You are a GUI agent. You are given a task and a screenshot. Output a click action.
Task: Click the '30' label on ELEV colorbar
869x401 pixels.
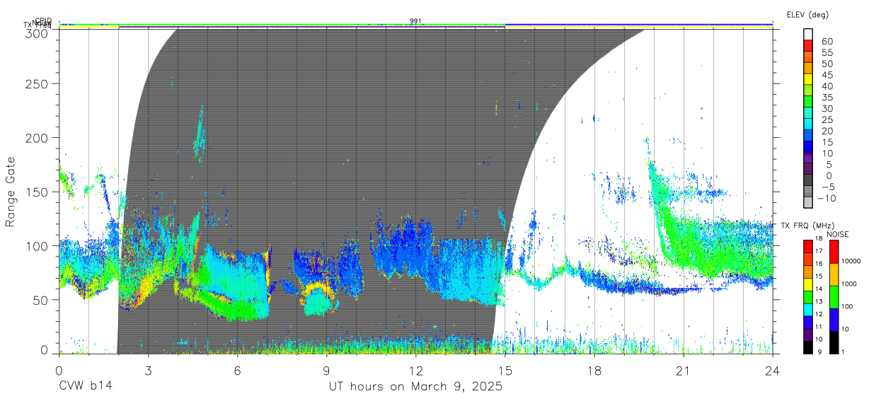click(827, 109)
